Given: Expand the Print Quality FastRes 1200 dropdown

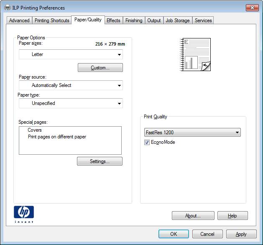Looking at the screenshot, I should point(192,133).
